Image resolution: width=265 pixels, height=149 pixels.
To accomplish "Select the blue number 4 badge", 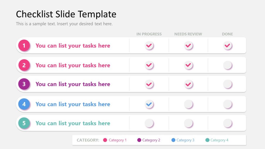I will [24, 104].
